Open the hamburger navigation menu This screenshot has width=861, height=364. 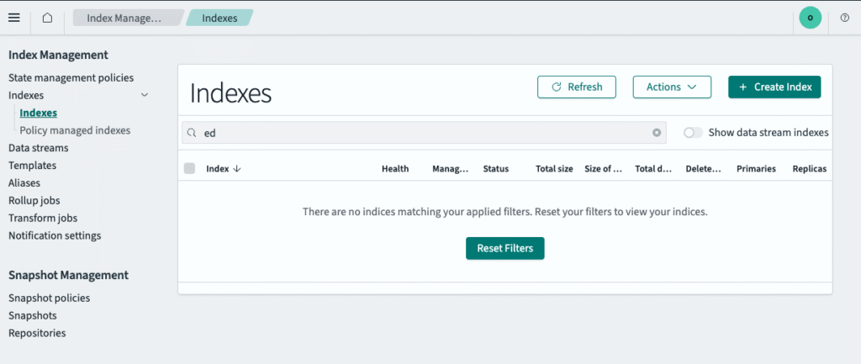pos(13,18)
